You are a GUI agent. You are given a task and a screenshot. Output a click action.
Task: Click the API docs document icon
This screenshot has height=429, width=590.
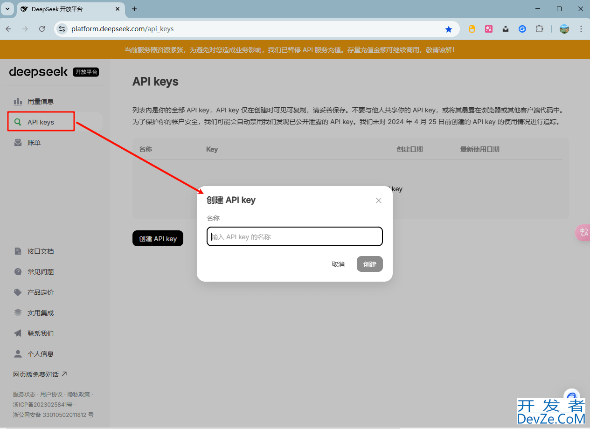[x=18, y=251]
